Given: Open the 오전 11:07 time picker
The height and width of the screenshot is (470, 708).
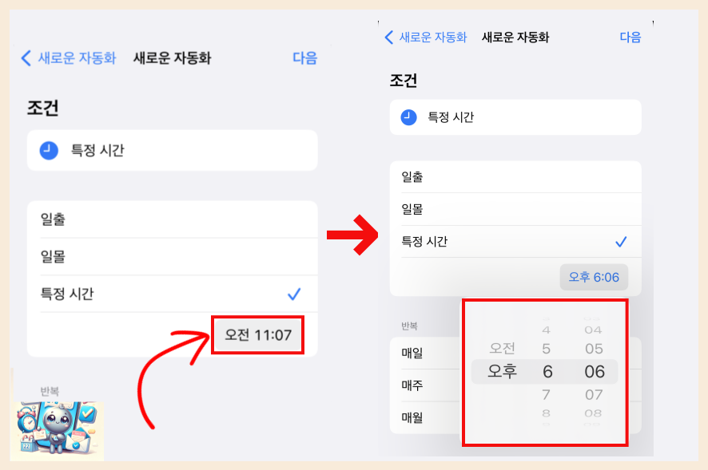Looking at the screenshot, I should (258, 334).
